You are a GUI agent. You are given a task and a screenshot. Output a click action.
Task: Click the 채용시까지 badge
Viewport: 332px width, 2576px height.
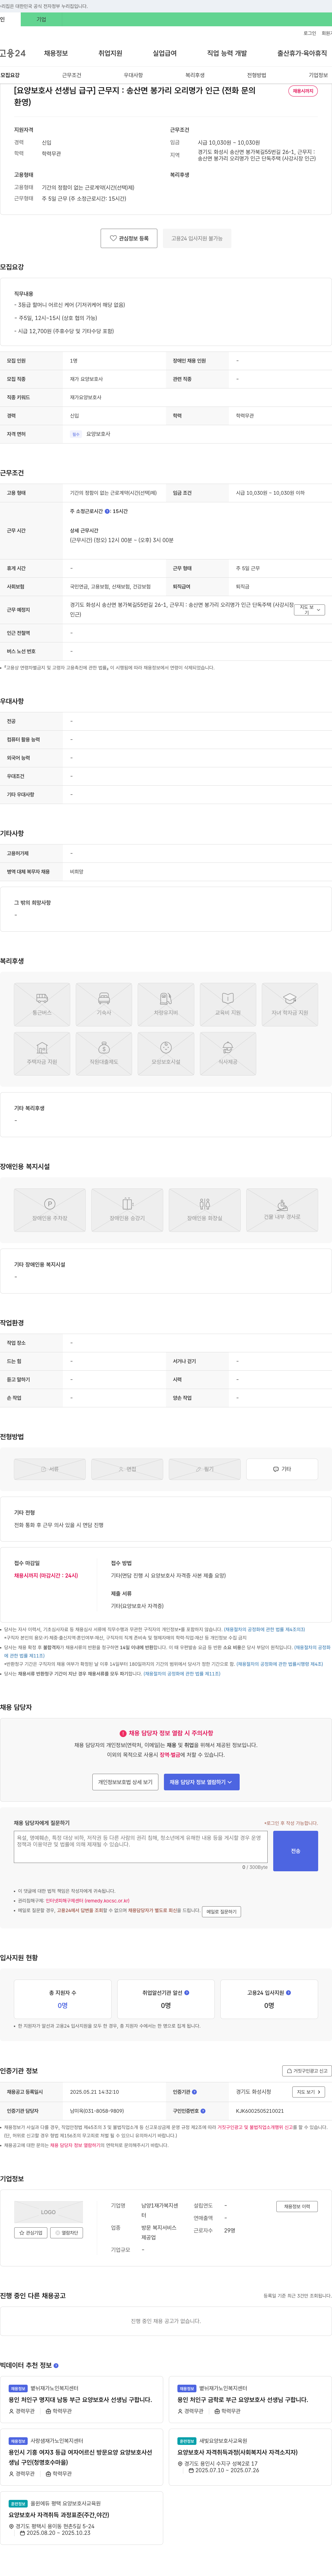(x=303, y=91)
